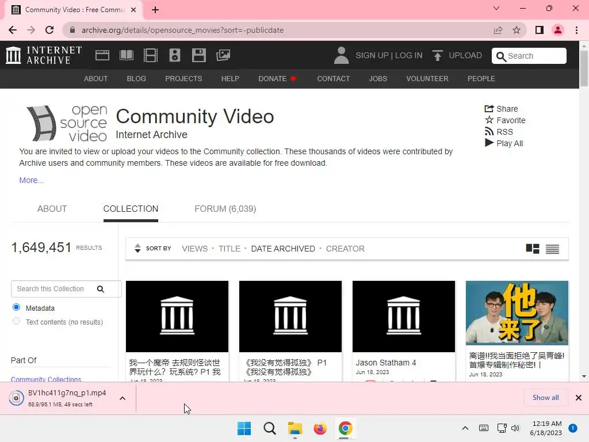Click SIGN UP link
589x442 pixels.
tap(372, 55)
